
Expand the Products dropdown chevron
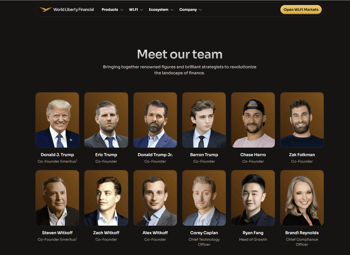point(122,10)
